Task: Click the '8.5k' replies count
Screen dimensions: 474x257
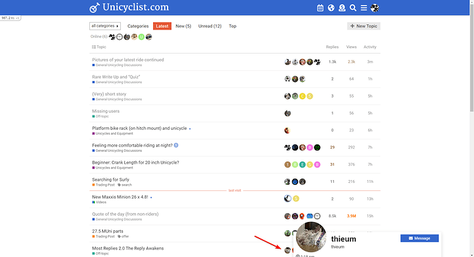Action: click(x=332, y=216)
